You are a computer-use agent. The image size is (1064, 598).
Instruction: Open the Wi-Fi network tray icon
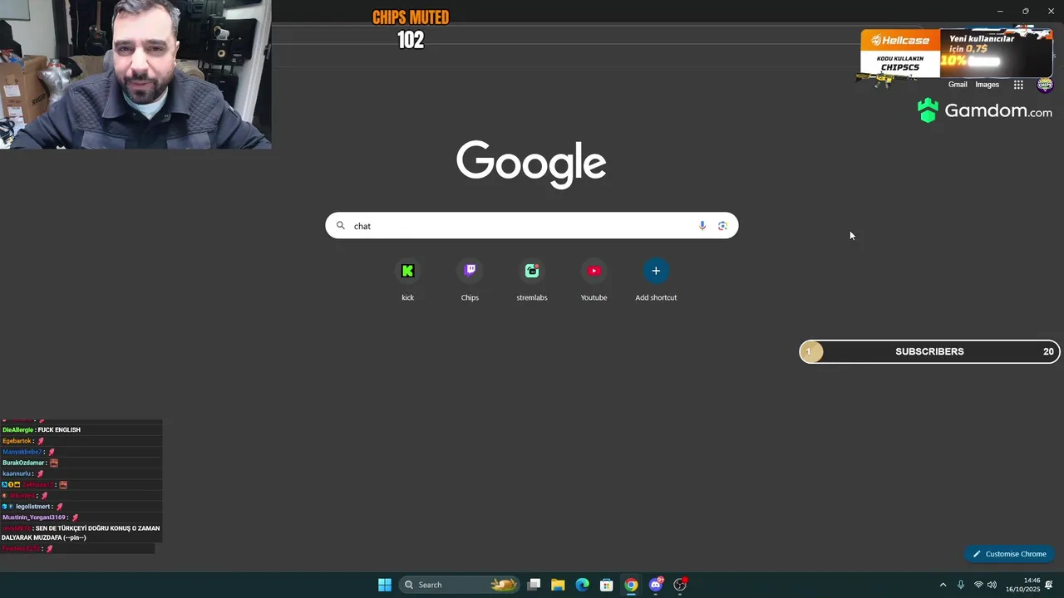[x=978, y=585]
